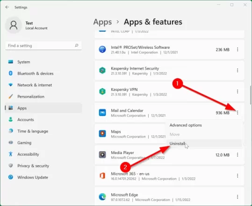Open more options for Media Player
The image size is (252, 206).
point(238,154)
